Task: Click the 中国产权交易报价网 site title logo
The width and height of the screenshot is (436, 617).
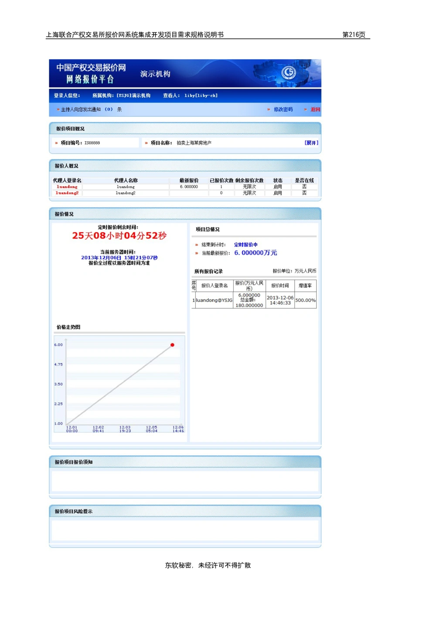Action: 91,68
